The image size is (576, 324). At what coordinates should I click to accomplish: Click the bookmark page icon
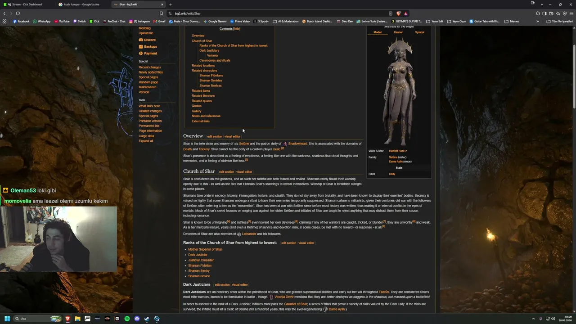(x=161, y=13)
